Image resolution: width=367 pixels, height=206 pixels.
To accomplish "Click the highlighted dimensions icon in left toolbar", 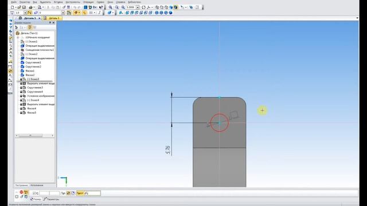I will [x=10, y=71].
